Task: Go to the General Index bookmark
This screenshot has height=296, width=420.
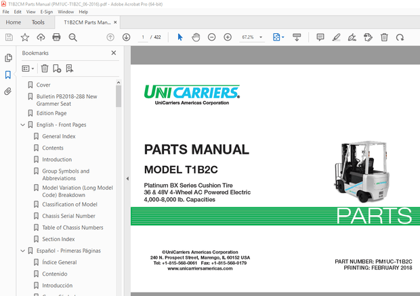Action: pyautogui.click(x=59, y=136)
